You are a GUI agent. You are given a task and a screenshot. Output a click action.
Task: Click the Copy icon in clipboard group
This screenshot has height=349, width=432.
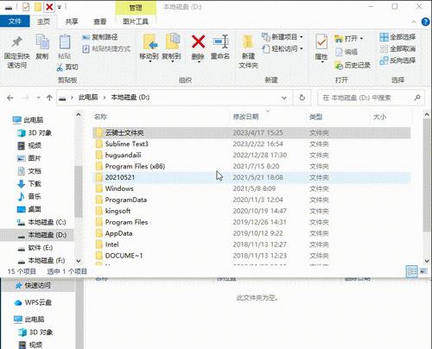point(42,42)
